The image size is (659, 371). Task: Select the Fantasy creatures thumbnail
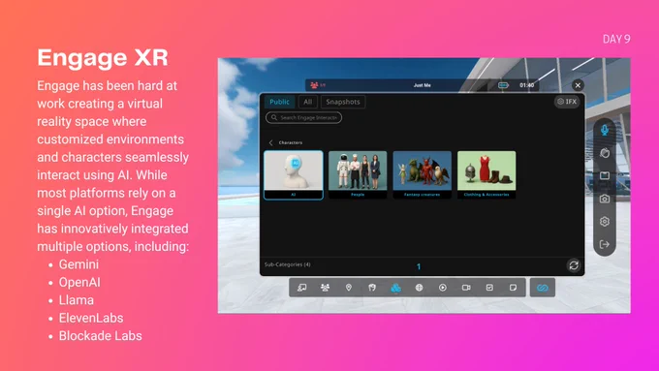click(x=422, y=174)
